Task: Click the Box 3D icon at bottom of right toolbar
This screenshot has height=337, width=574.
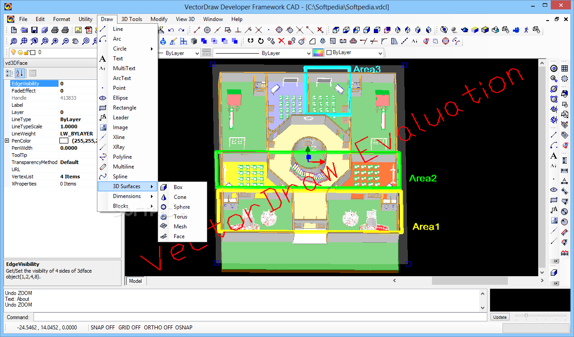Action: pyautogui.click(x=554, y=272)
